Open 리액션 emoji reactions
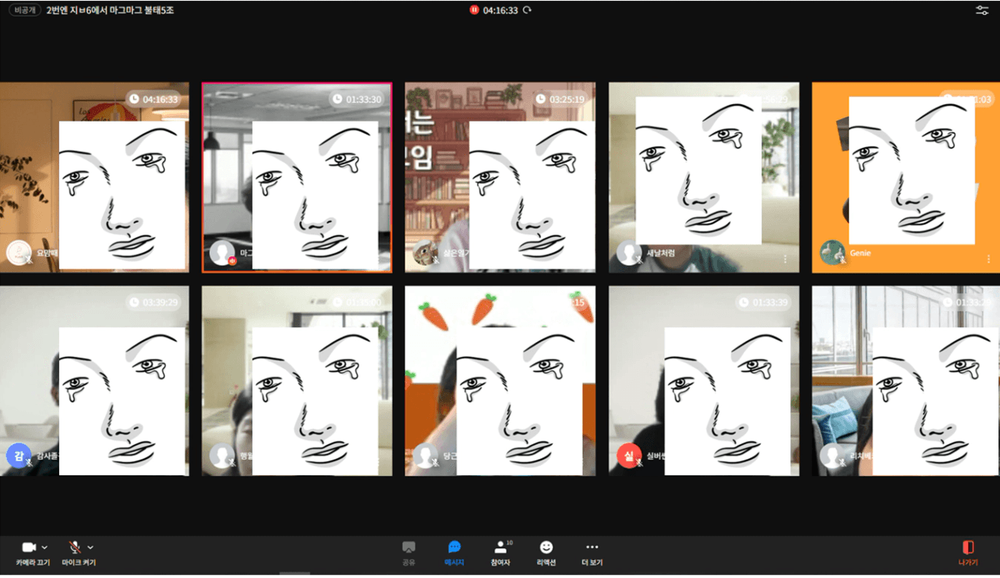The width and height of the screenshot is (1000, 578). point(546,552)
